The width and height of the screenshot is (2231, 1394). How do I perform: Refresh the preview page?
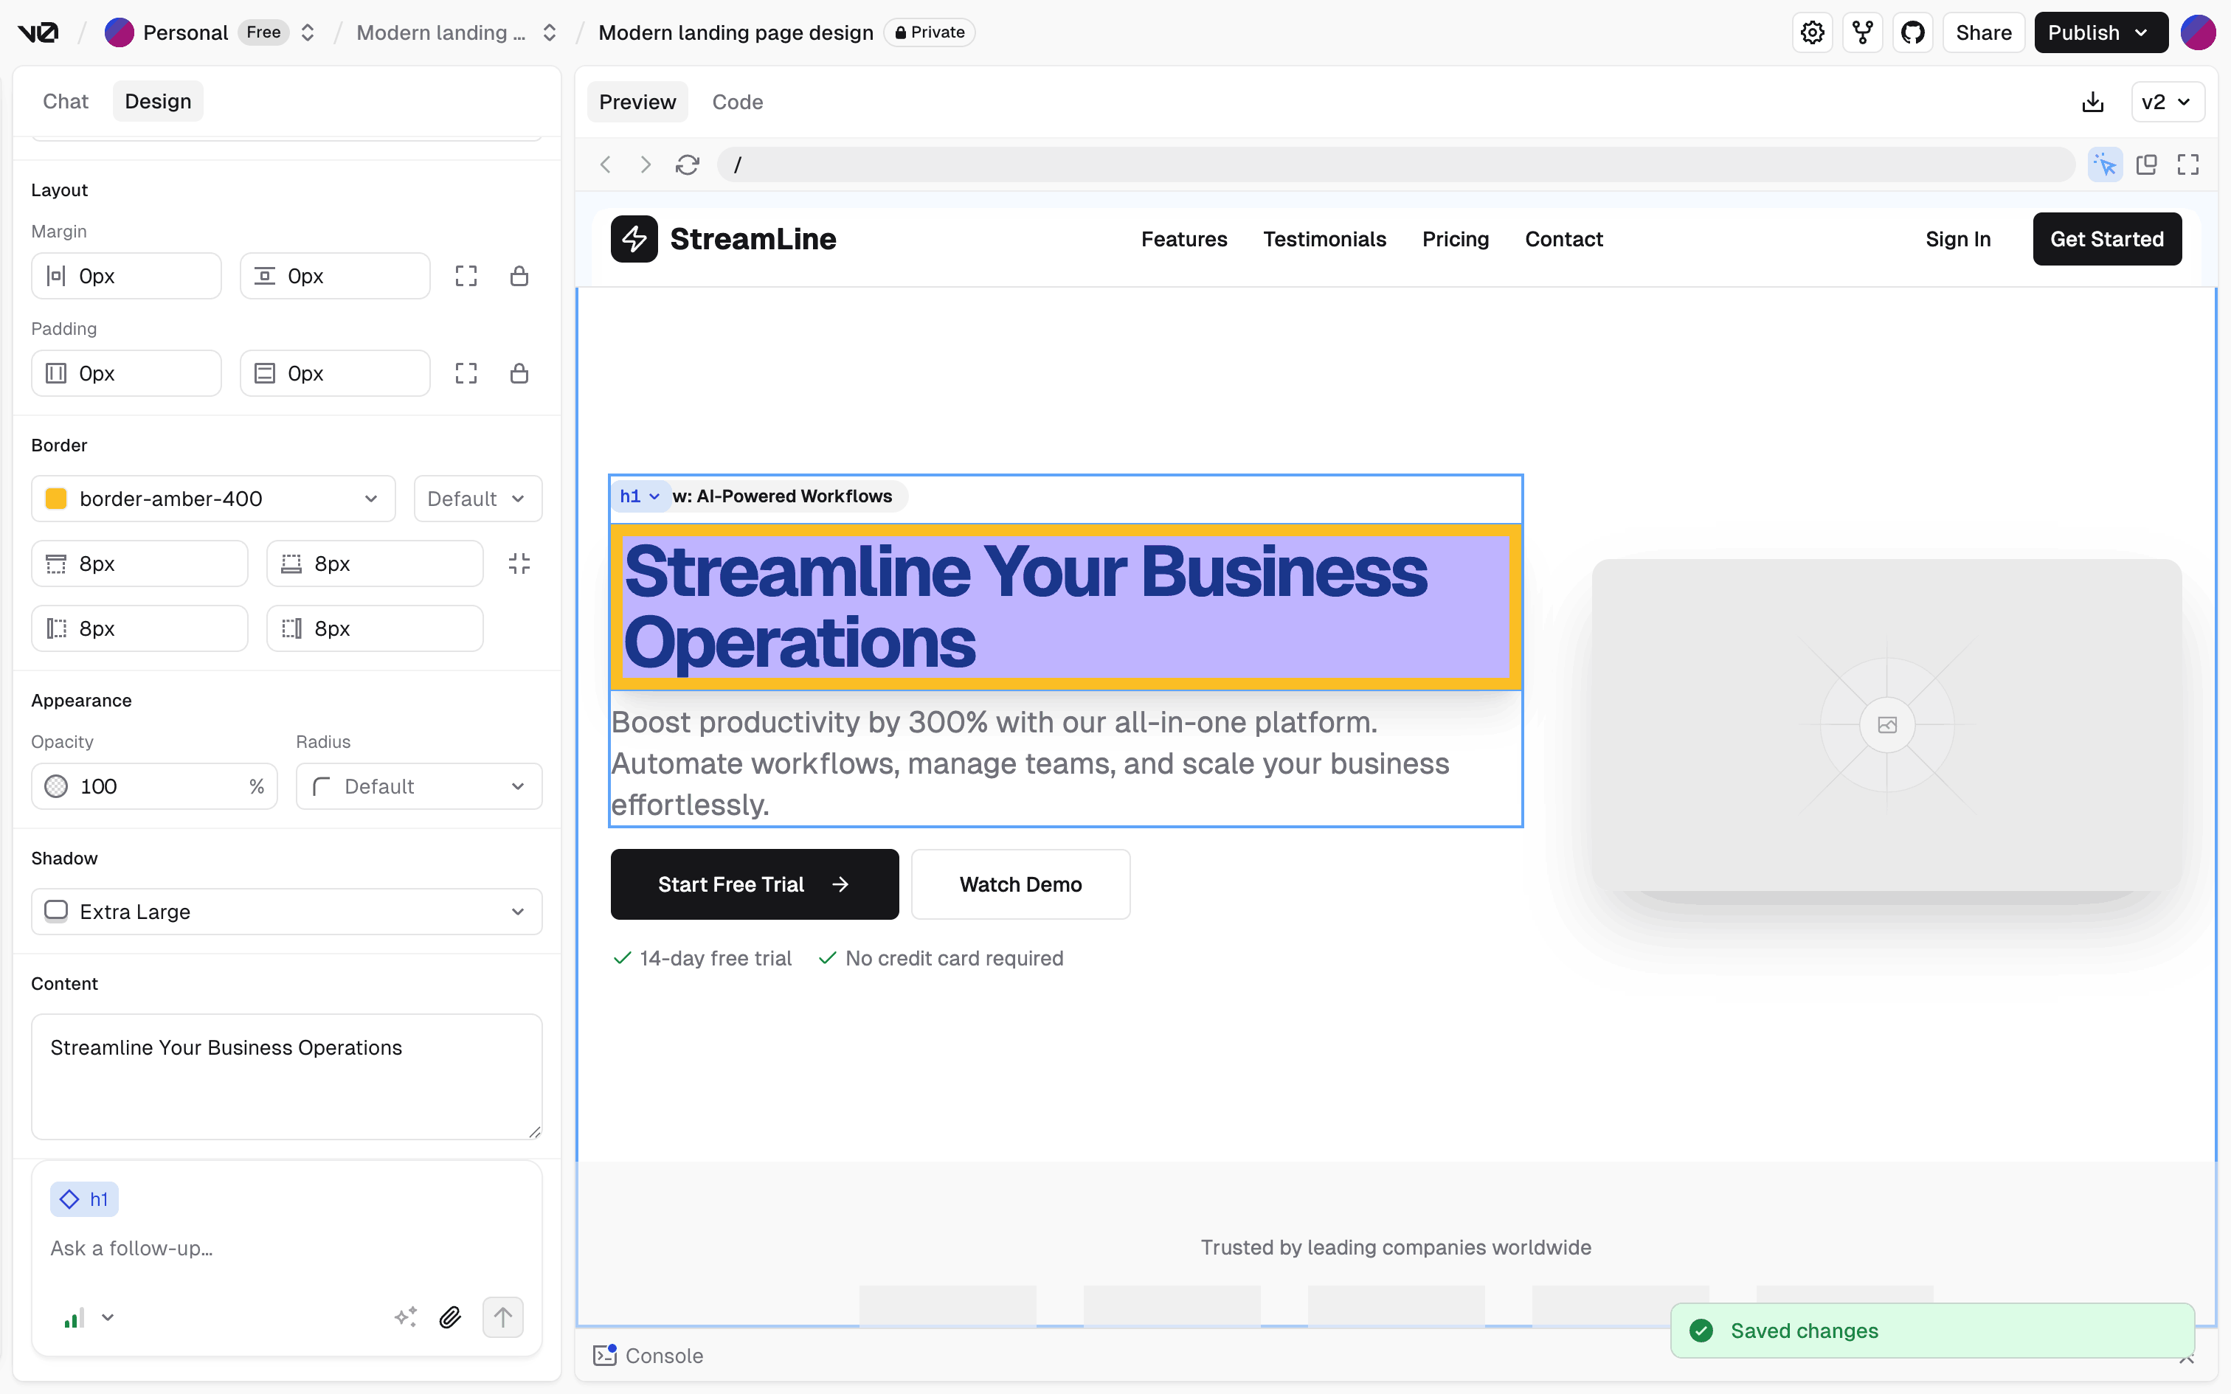click(687, 165)
